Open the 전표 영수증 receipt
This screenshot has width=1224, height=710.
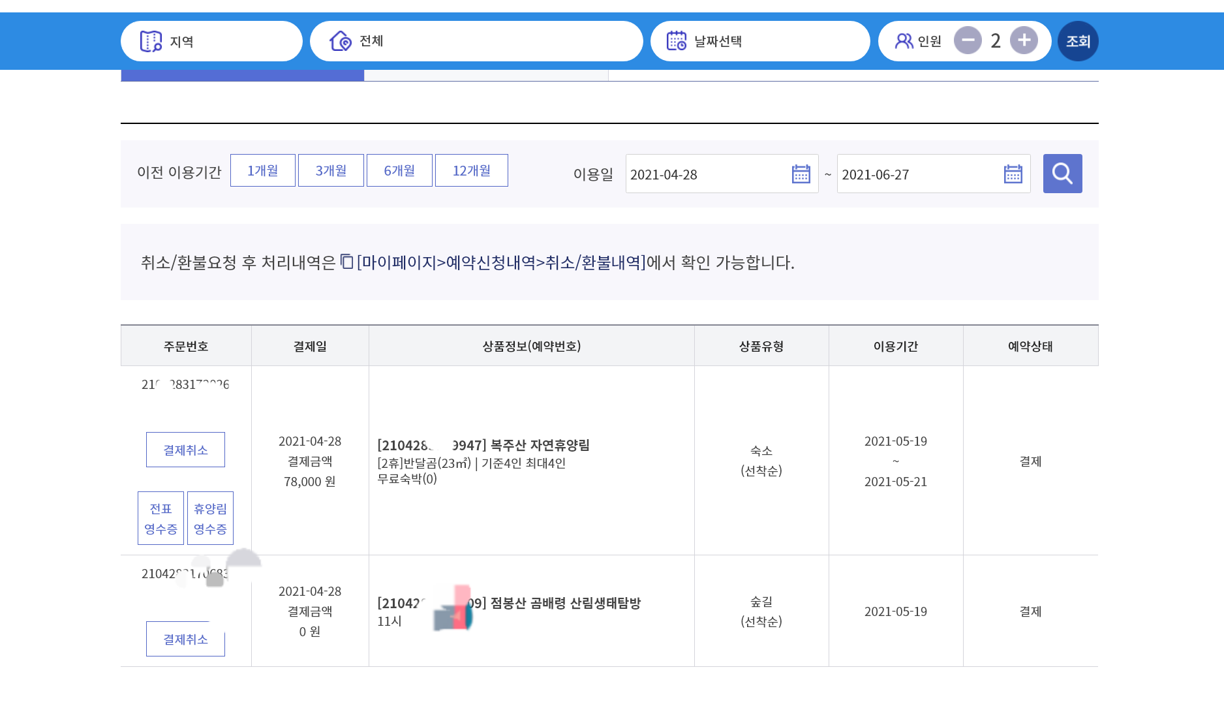(161, 518)
